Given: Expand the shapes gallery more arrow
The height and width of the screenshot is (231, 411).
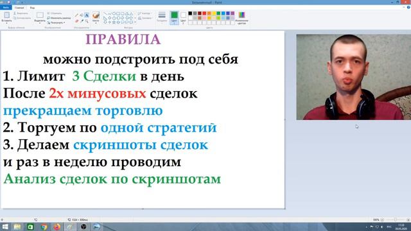Looking at the screenshot, I should [135, 22].
